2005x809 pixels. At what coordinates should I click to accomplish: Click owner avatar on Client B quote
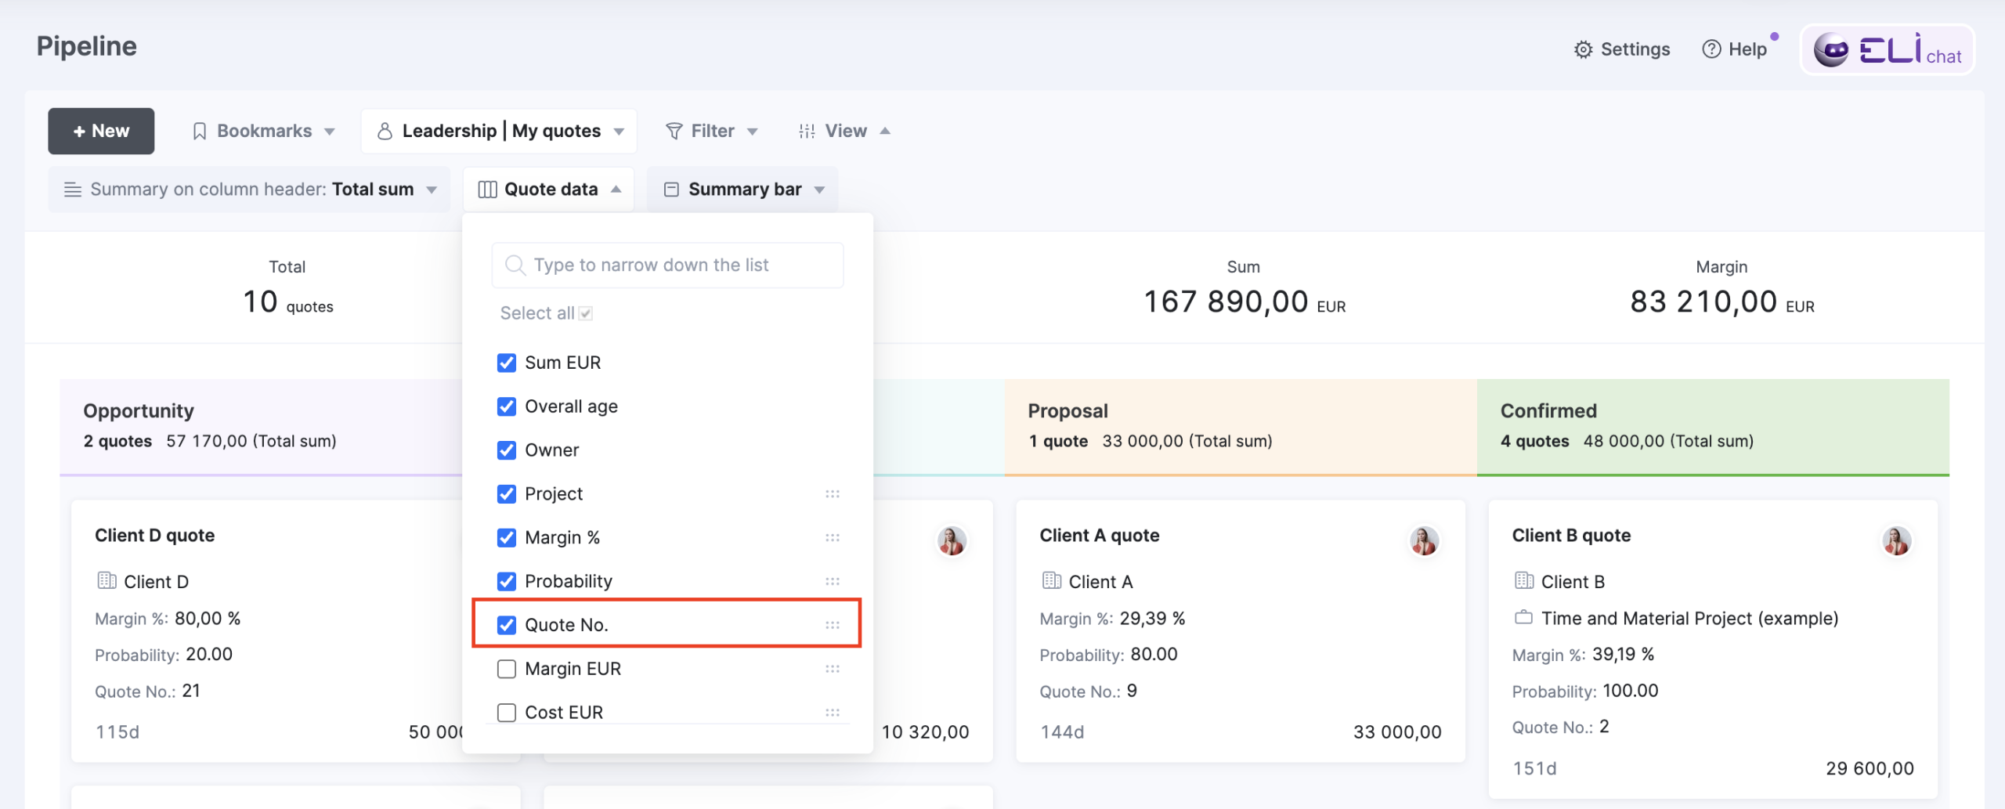(1895, 540)
